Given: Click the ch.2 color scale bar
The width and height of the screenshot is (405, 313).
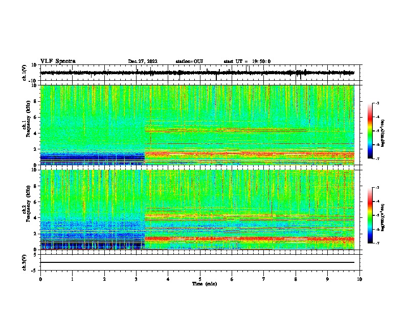Looking at the screenshot, I should click(370, 215).
